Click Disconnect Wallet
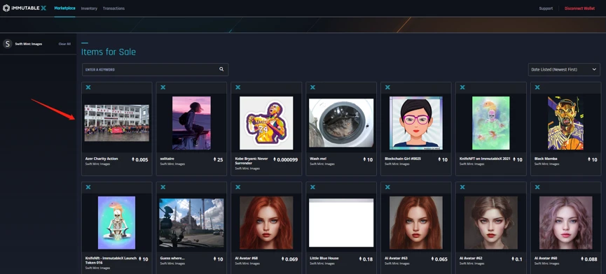The width and height of the screenshot is (606, 274). (579, 8)
